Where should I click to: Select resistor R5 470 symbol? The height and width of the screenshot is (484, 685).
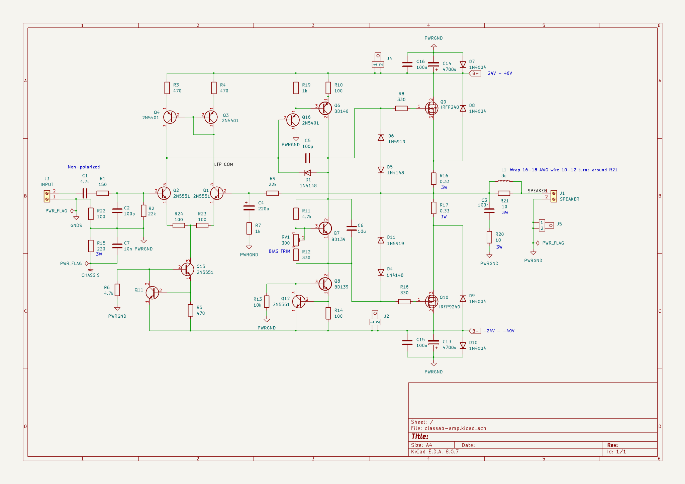pos(190,310)
